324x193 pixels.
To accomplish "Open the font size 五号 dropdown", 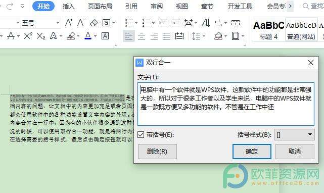I will coord(58,23).
